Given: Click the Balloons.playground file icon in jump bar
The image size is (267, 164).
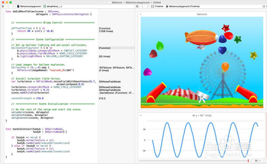Looking at the screenshot, I should pos(18,6).
